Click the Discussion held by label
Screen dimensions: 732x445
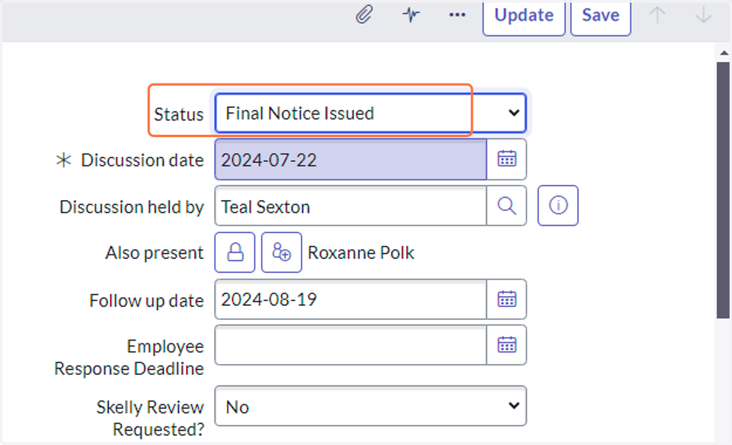132,207
